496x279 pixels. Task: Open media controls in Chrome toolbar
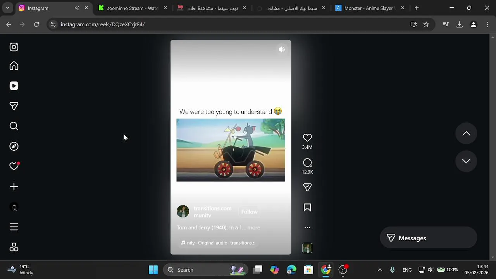(446, 24)
